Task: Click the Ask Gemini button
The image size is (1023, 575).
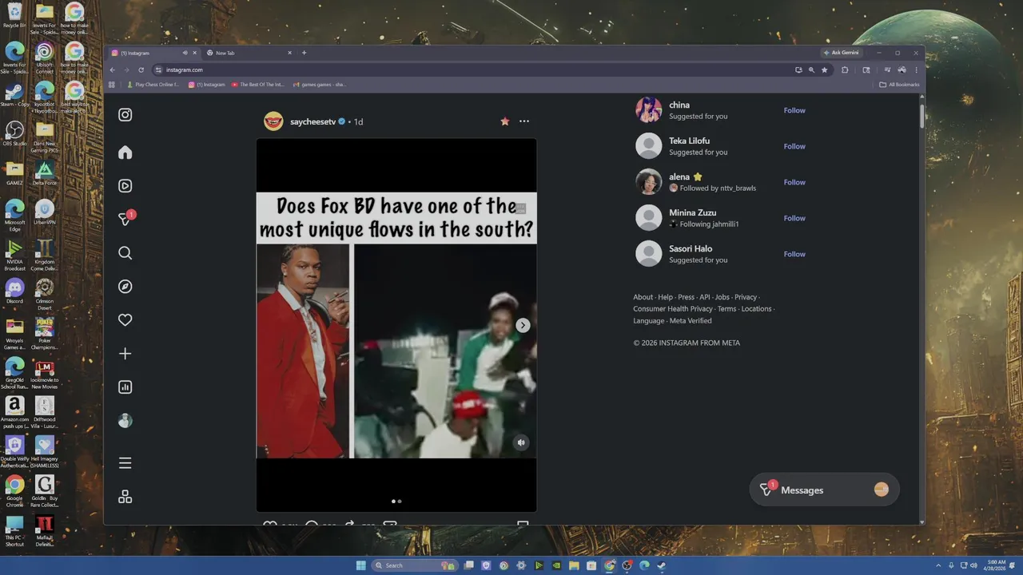Action: coord(842,53)
